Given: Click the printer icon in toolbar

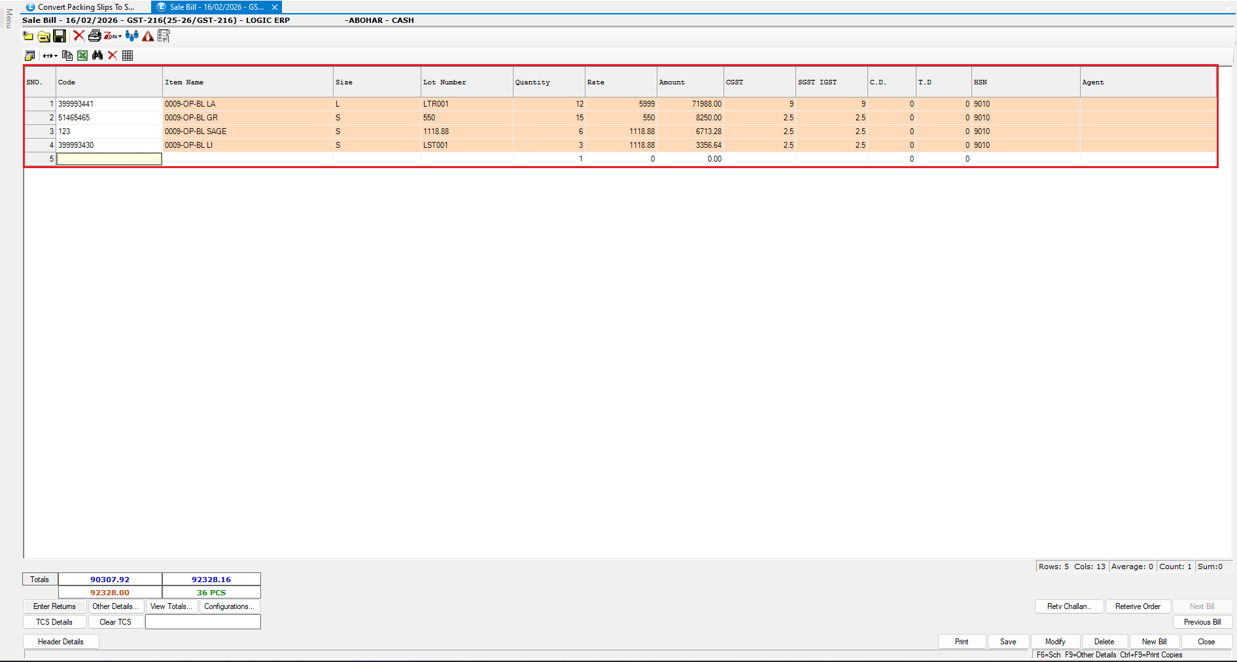Looking at the screenshot, I should (x=95, y=36).
